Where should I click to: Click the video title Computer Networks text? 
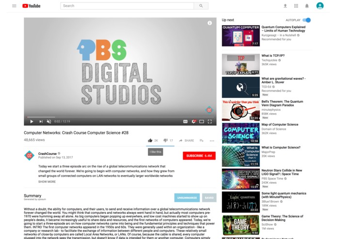point(76,133)
